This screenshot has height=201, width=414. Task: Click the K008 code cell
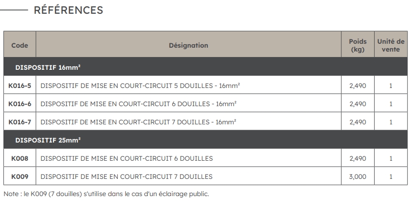[x=20, y=158]
